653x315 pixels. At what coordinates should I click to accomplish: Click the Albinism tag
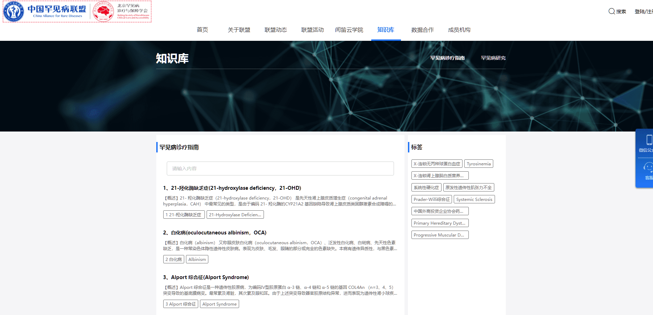coord(197,260)
